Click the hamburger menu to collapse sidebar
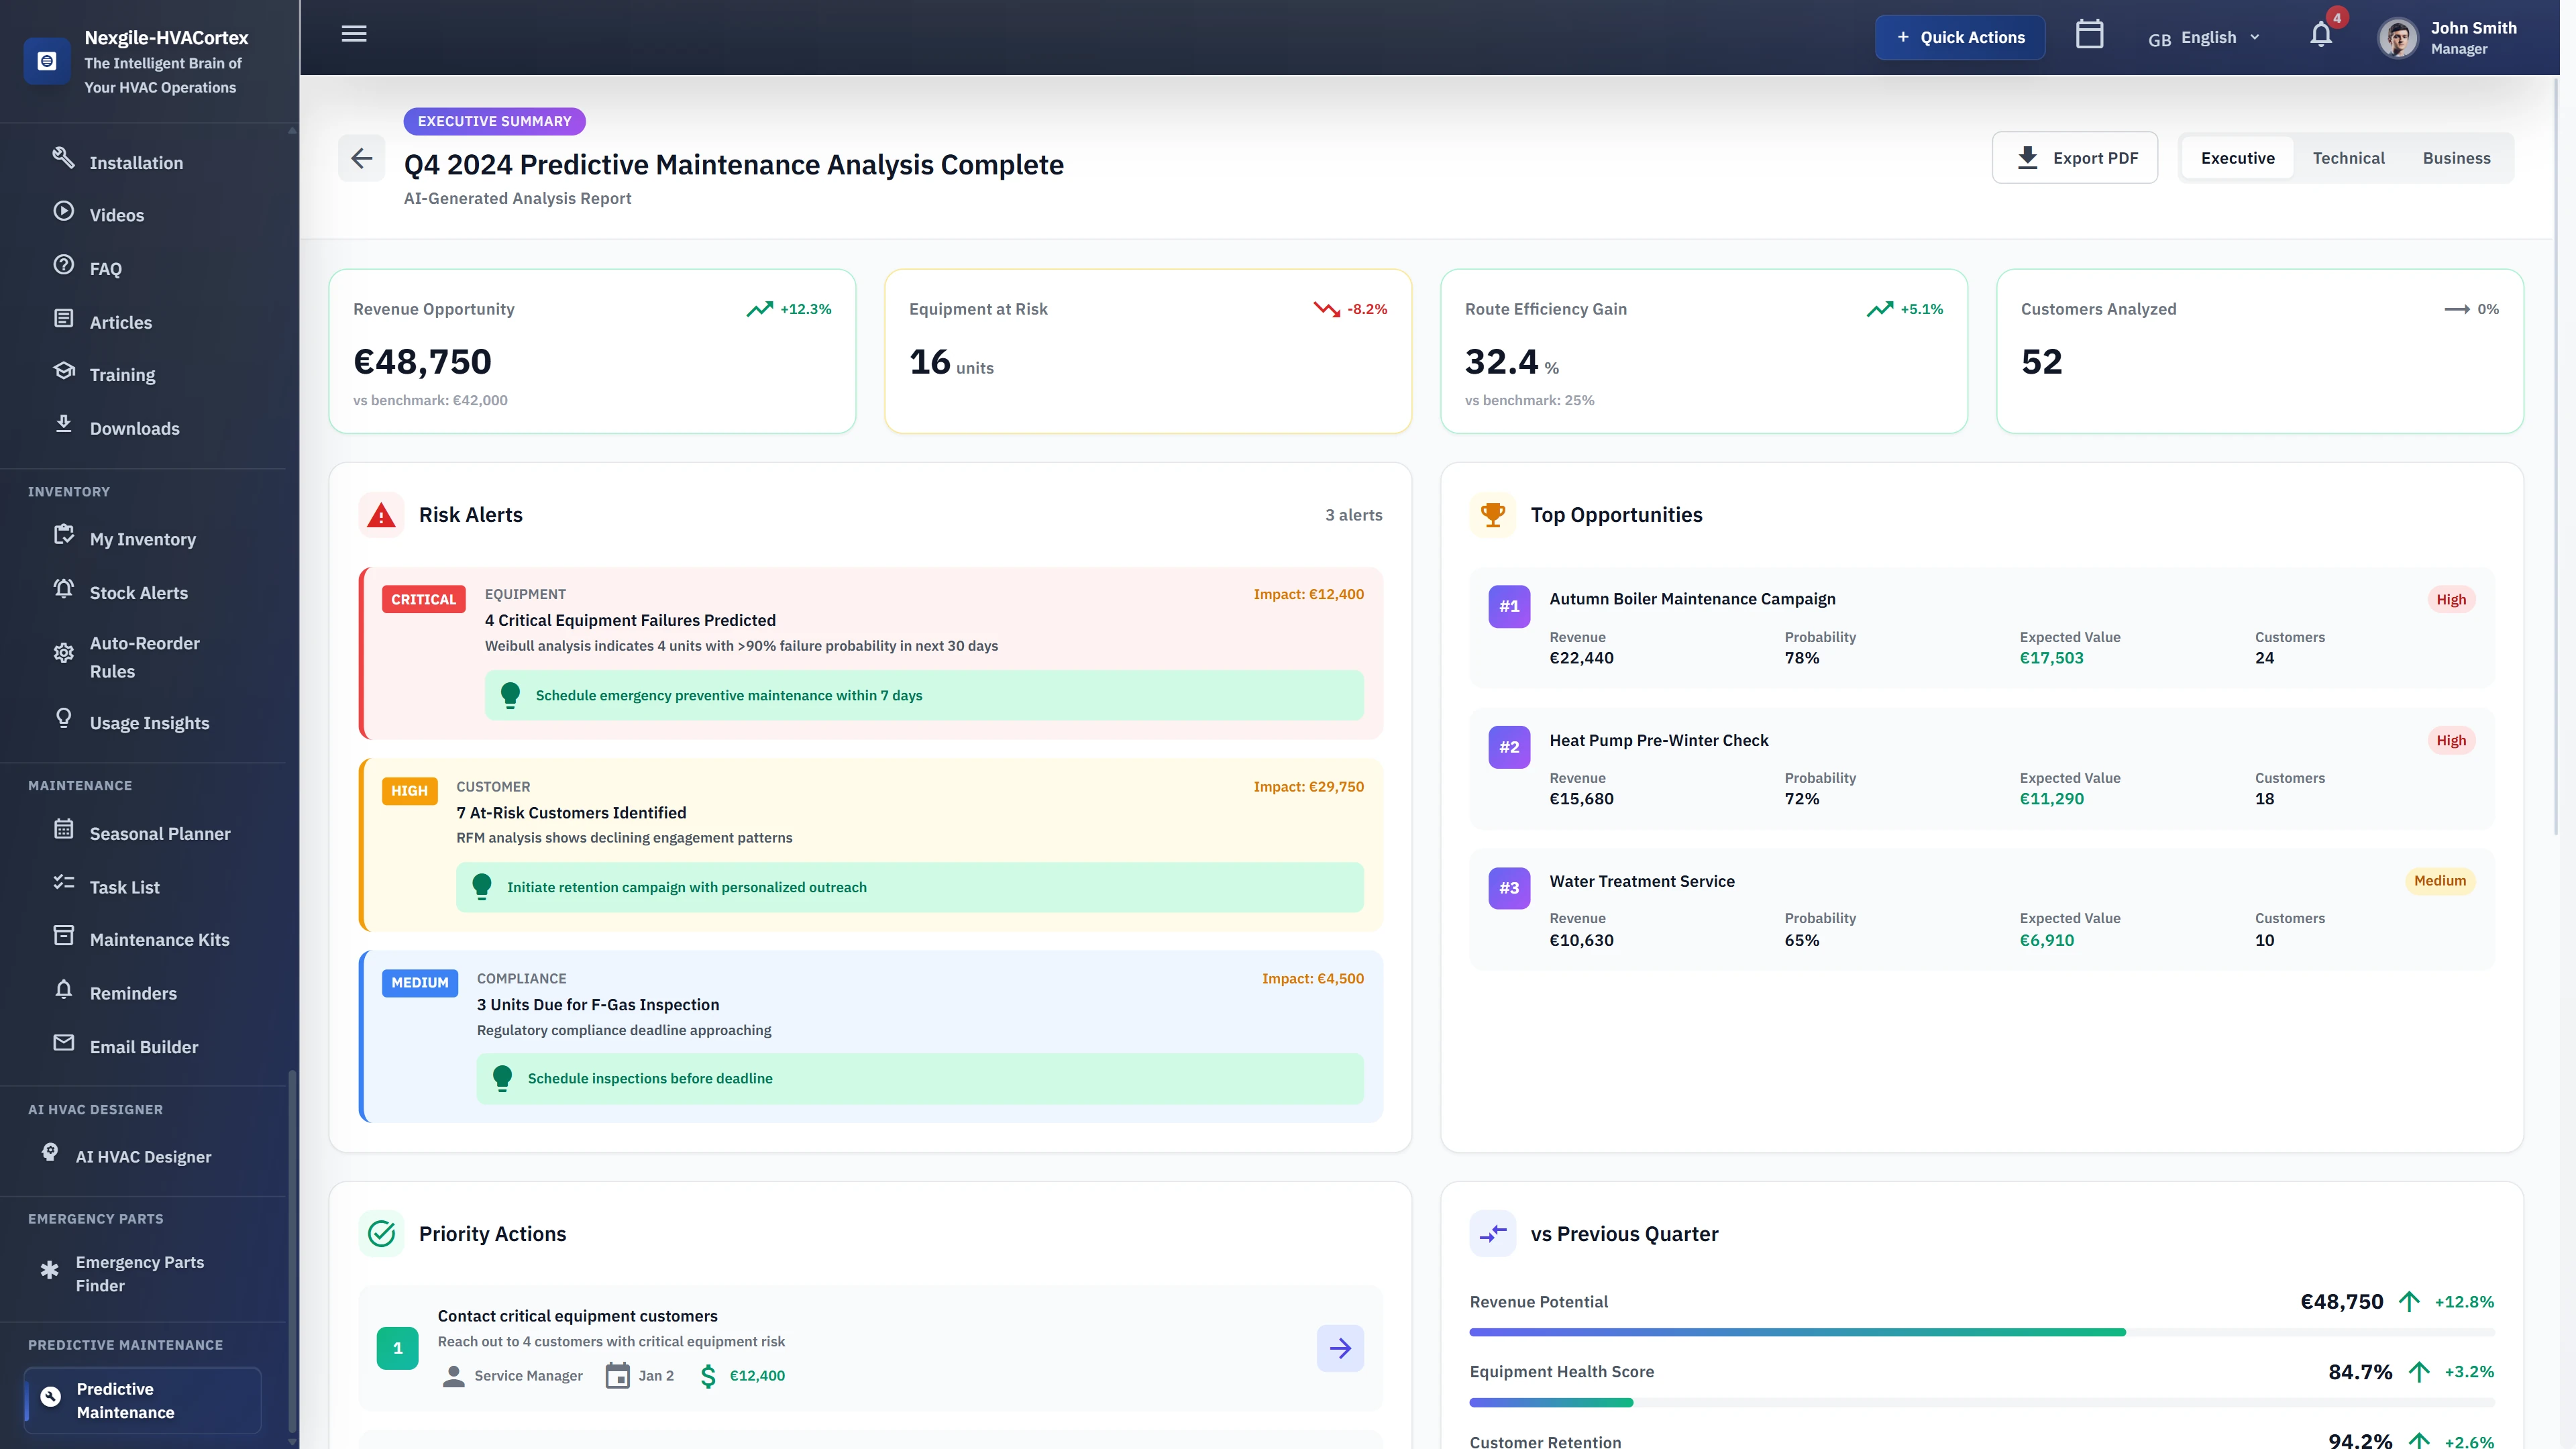This screenshot has height=1449, width=2576. click(x=353, y=33)
